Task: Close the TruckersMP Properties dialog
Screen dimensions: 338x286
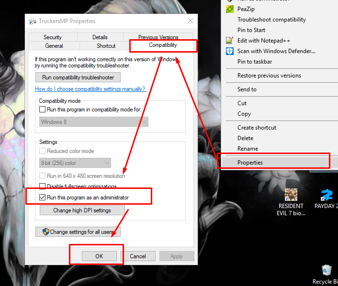Action: (191, 21)
